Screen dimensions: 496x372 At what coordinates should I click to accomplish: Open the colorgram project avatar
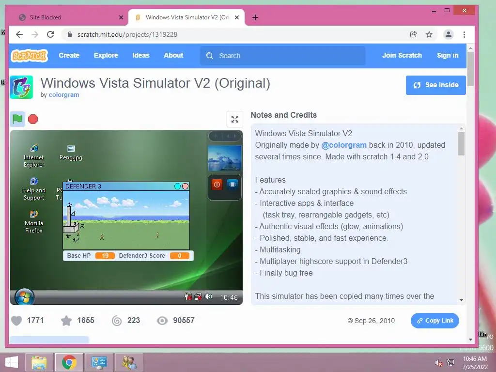(21, 87)
